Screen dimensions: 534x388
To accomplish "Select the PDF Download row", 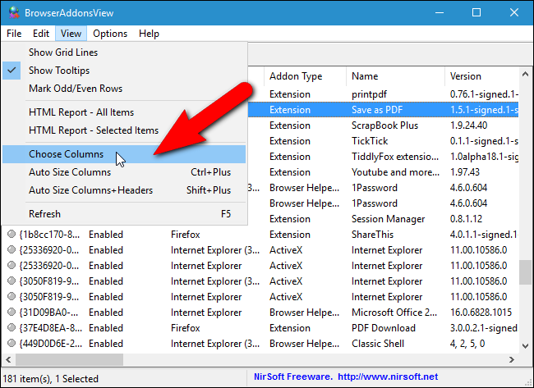I will [x=260, y=328].
